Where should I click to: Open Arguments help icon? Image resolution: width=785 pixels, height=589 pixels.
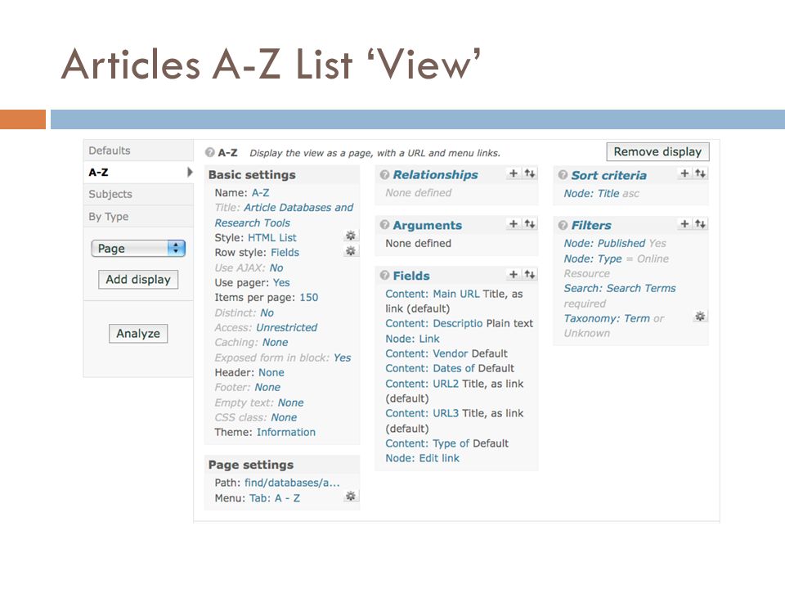pos(384,225)
